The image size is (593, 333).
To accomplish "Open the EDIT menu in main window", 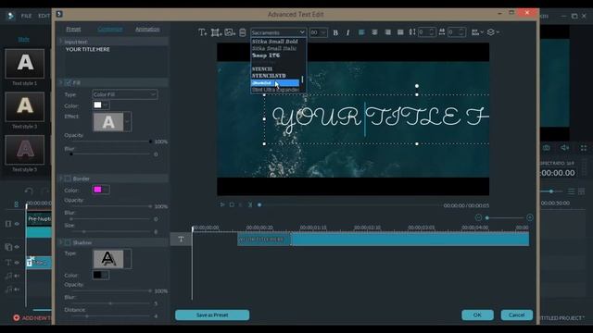I will click(44, 16).
